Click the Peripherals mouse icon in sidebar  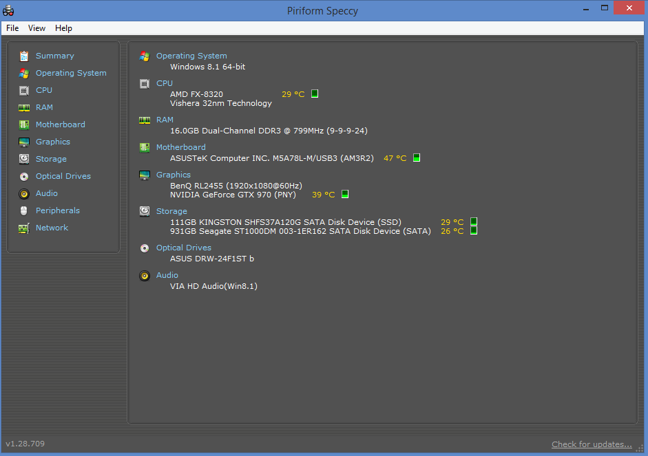click(24, 211)
